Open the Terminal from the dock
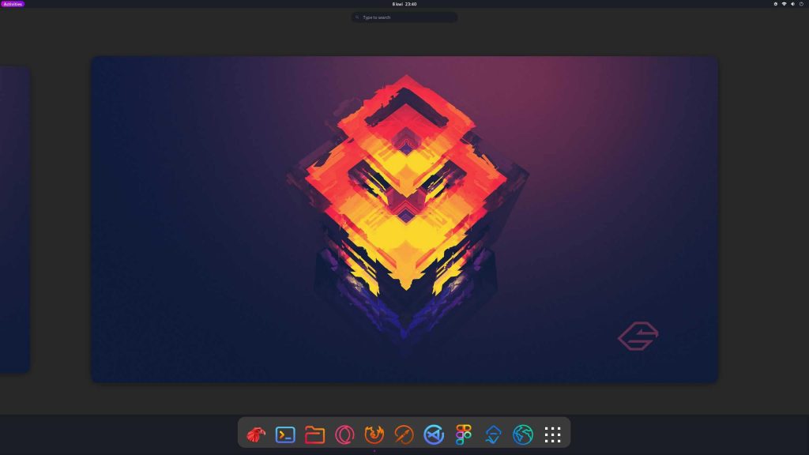 coord(285,434)
